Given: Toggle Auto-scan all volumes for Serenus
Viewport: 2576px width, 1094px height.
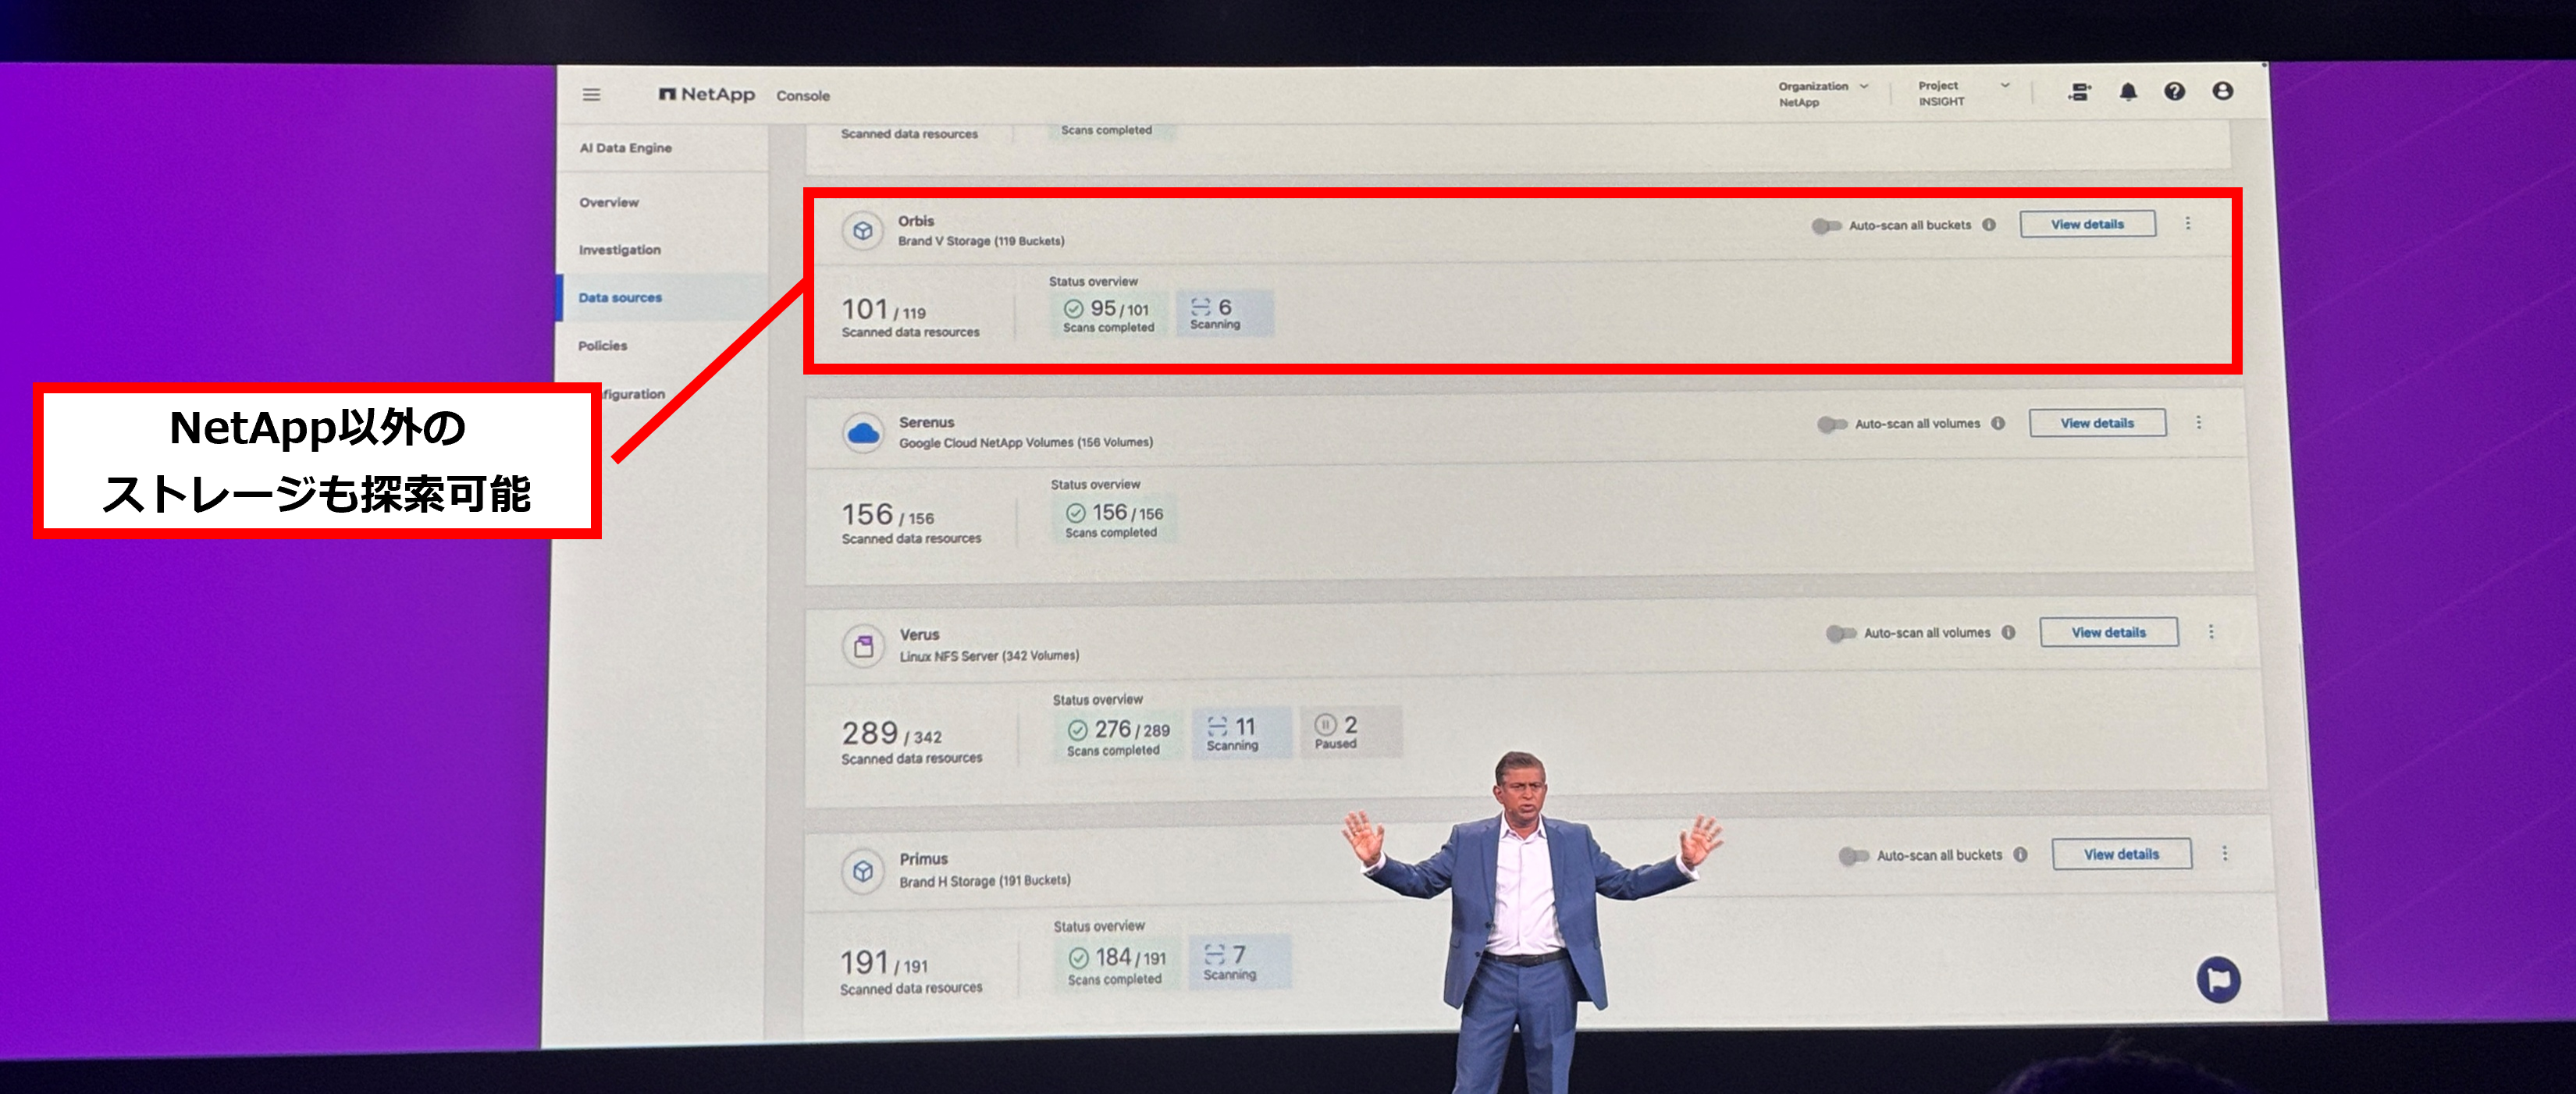Looking at the screenshot, I should (1832, 424).
